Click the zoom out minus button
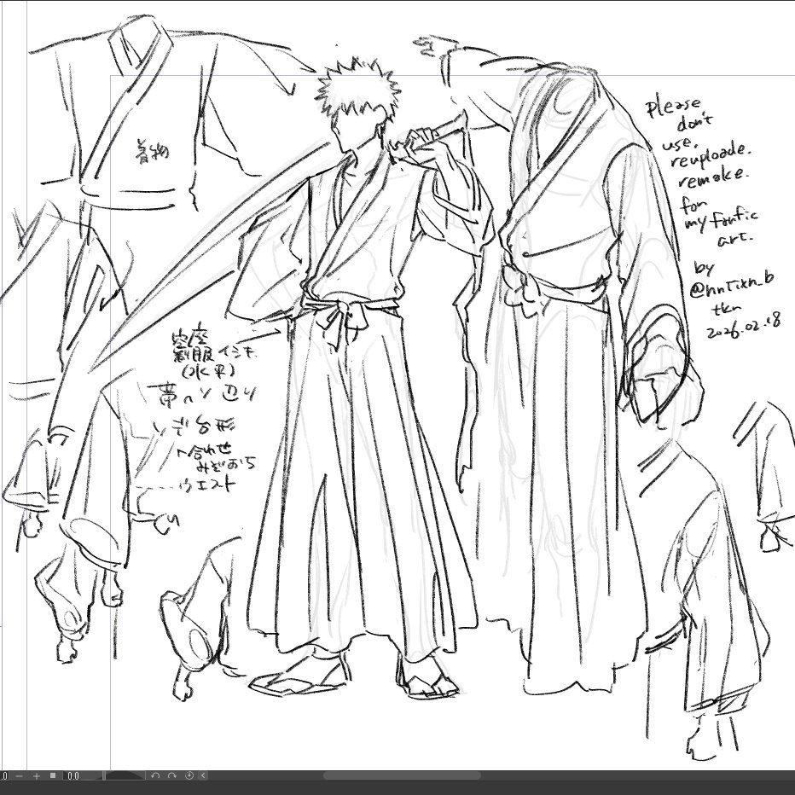 click(x=19, y=775)
